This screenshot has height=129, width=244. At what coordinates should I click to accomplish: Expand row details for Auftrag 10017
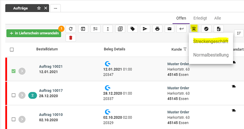pyautogui.click(x=22, y=95)
